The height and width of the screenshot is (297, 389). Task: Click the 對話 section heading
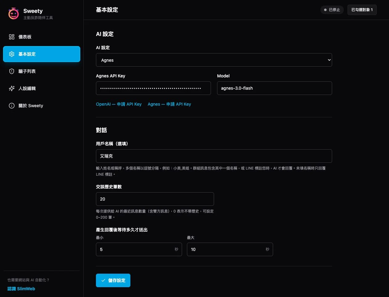(x=101, y=130)
